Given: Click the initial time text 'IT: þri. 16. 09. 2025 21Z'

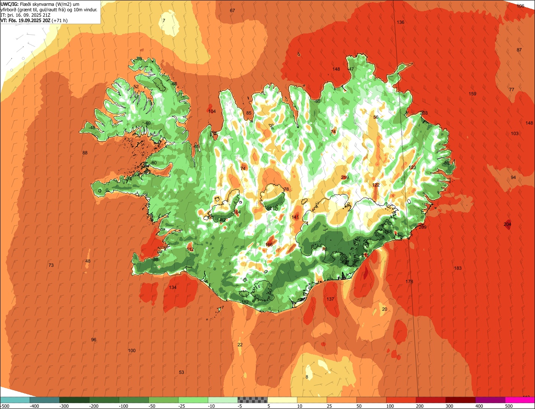Looking at the screenshot, I should [26, 15].
